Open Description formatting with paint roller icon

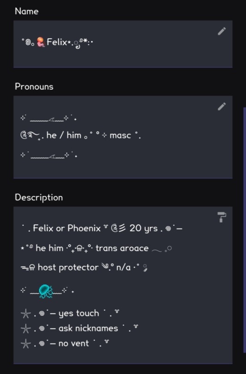tap(222, 217)
